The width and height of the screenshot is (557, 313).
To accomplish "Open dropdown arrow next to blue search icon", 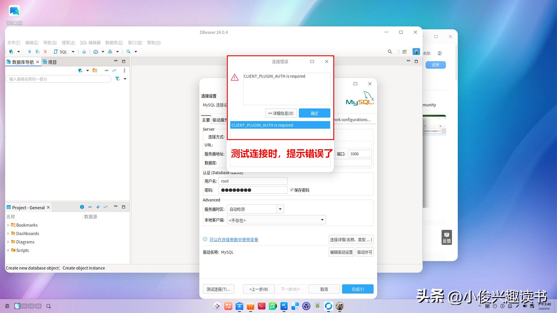I will pyautogui.click(x=135, y=52).
